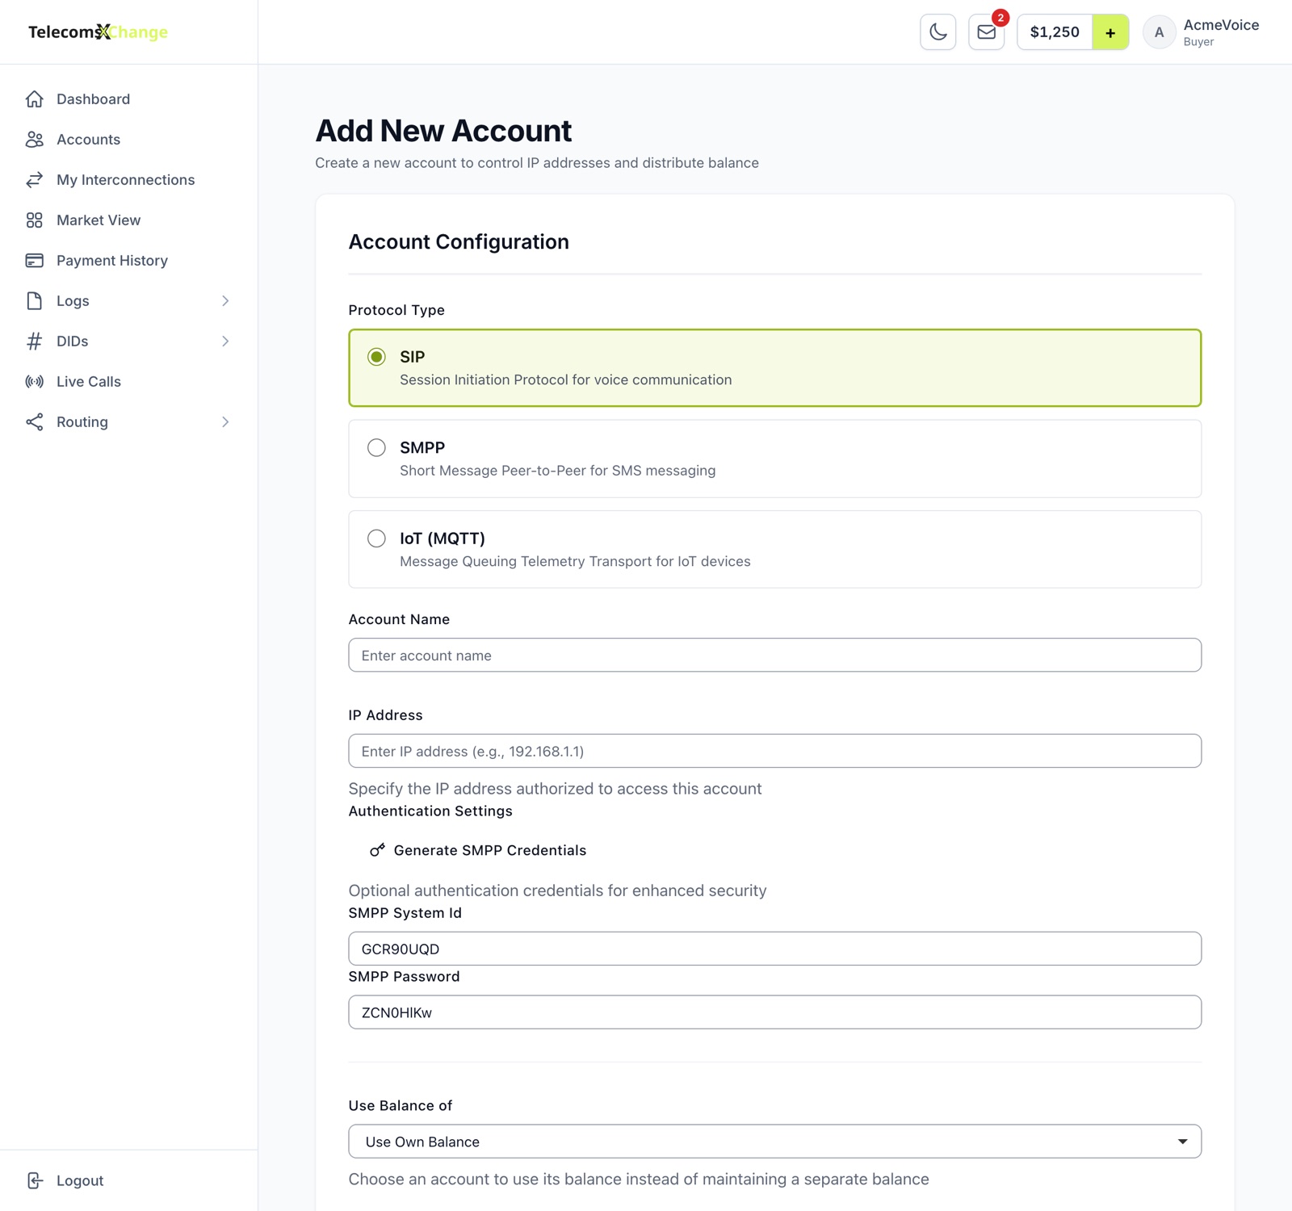Select the SMPP protocol radio button
The height and width of the screenshot is (1211, 1292).
pos(376,447)
